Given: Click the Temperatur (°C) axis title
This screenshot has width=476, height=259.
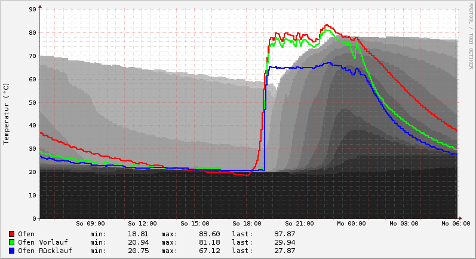Looking at the screenshot, I should click(7, 114).
